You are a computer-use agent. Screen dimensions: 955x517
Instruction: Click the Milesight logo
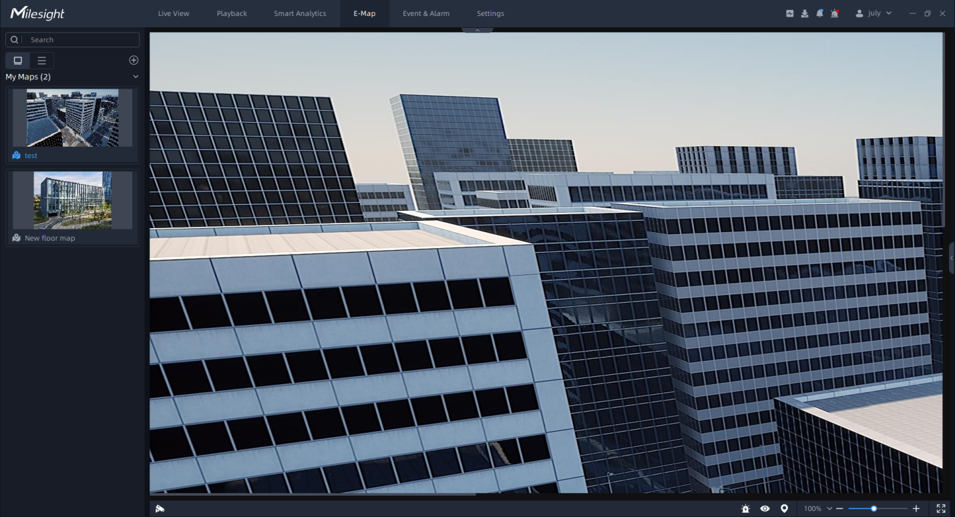[x=37, y=13]
